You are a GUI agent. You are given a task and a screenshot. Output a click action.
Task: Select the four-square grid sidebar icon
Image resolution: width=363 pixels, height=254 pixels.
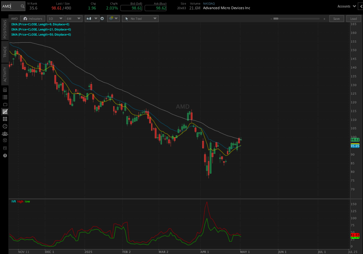tap(5, 119)
